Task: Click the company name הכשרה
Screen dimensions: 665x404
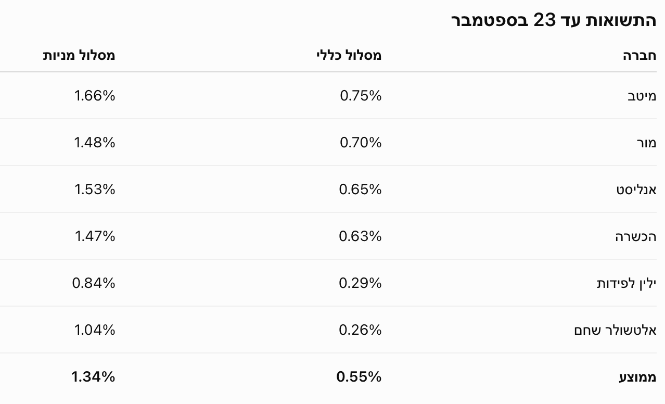Action: pyautogui.click(x=635, y=236)
